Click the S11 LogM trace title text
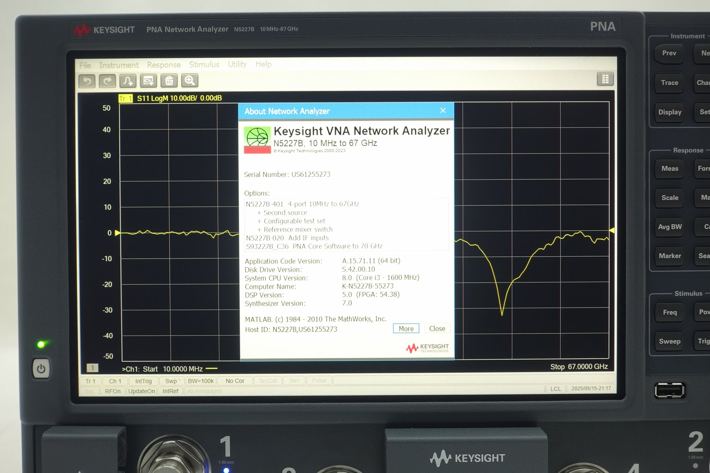Screen dimensions: 710x473 (x=179, y=98)
